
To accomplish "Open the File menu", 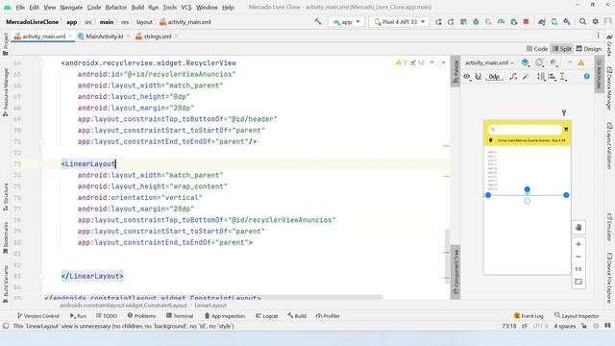I will point(20,7).
